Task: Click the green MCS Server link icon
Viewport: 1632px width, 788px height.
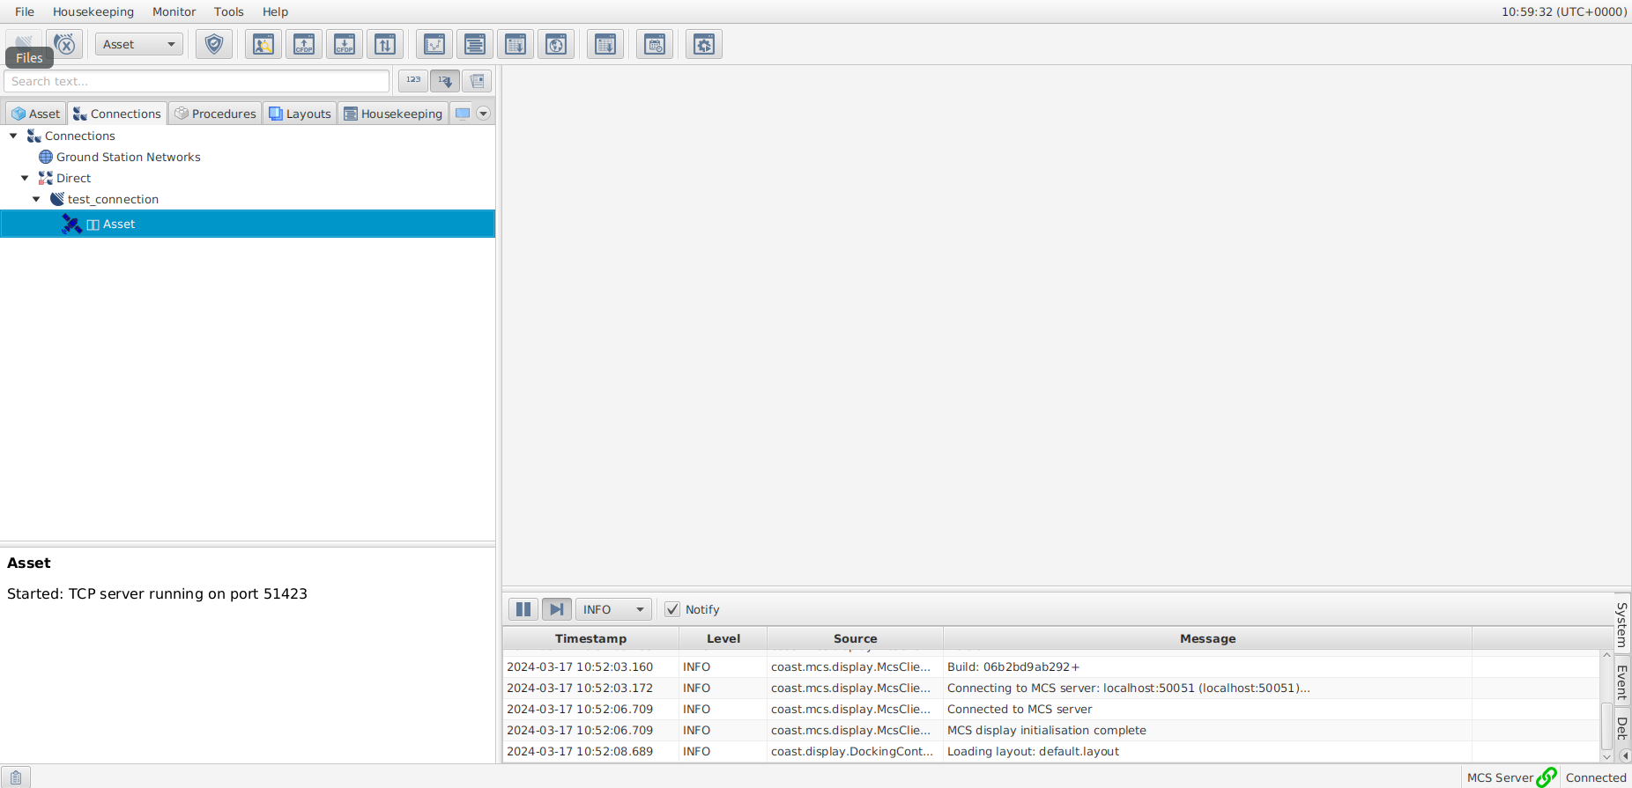Action: point(1546,777)
